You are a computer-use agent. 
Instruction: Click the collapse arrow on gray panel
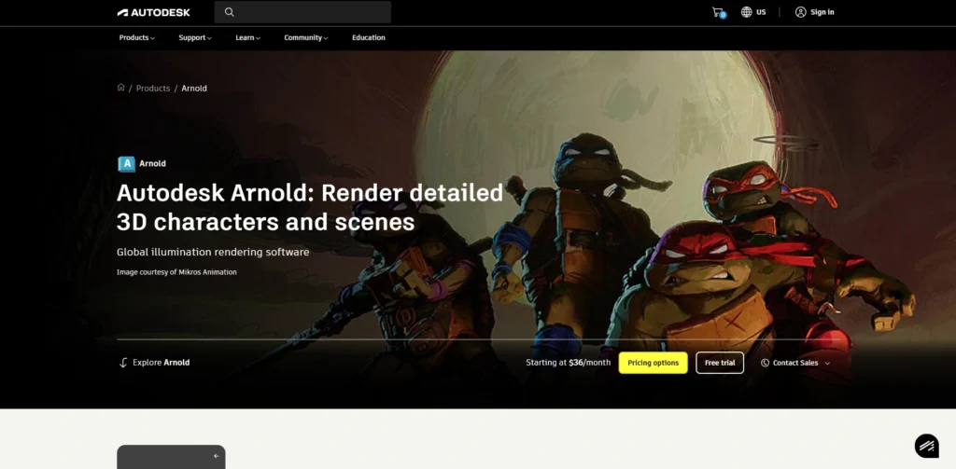216,456
